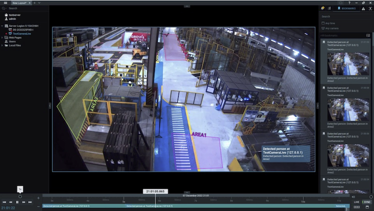Toggle the SYNC button on
This screenshot has width=374, height=211.
click(x=367, y=202)
